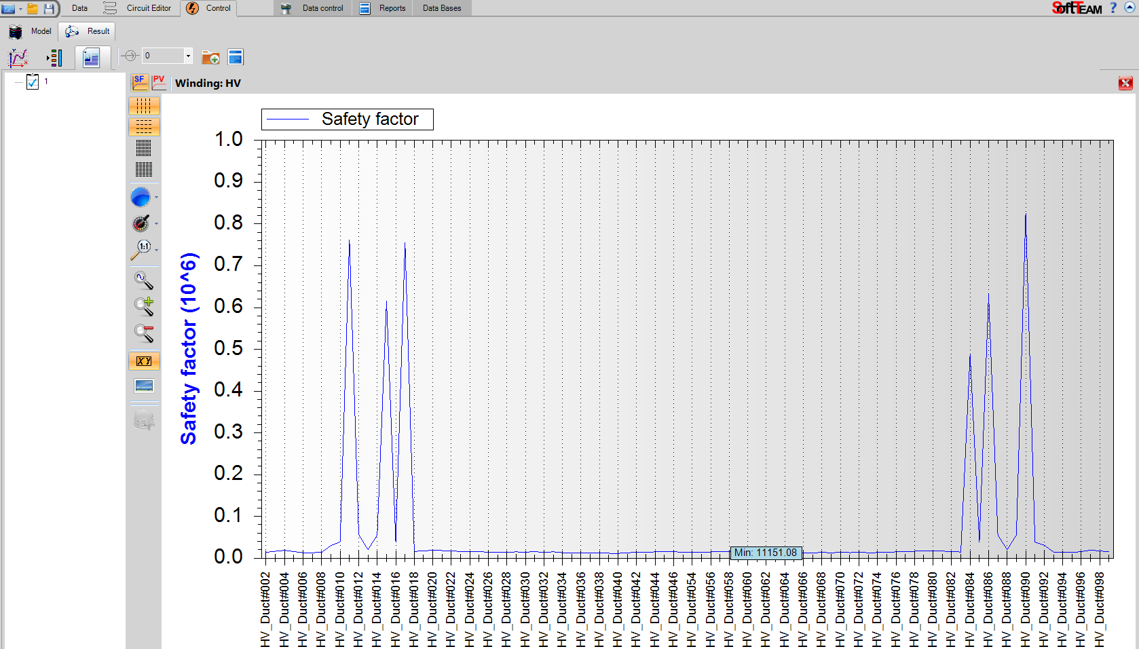Select the SF safety factor plot button

coord(140,82)
